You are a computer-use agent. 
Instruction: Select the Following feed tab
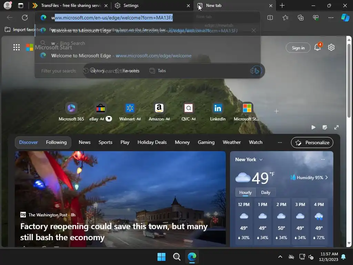[x=56, y=143]
